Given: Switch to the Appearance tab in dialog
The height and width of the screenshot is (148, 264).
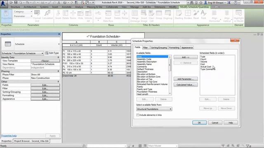Looking at the screenshot, I should [187, 48].
